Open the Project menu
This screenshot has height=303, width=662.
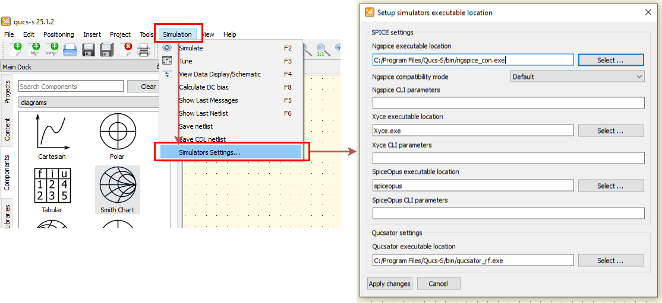coord(120,34)
